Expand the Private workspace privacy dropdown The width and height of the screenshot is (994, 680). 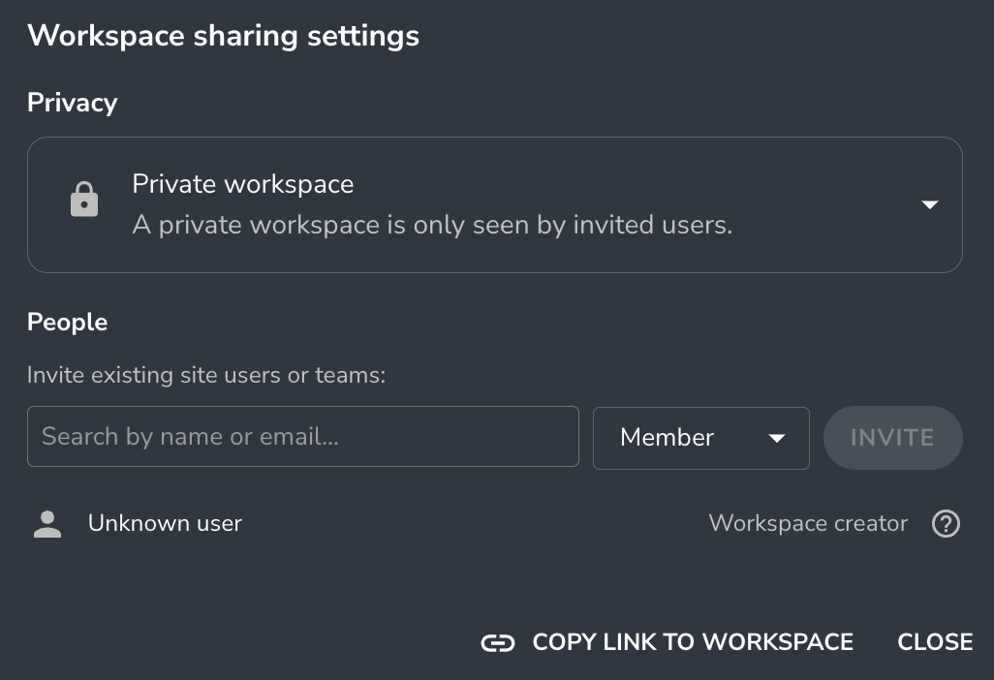pyautogui.click(x=929, y=204)
